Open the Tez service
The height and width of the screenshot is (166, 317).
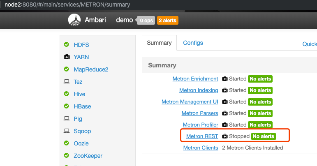(78, 82)
